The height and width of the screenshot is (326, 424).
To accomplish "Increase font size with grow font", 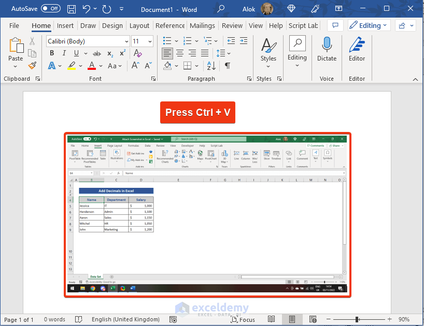I will point(135,65).
